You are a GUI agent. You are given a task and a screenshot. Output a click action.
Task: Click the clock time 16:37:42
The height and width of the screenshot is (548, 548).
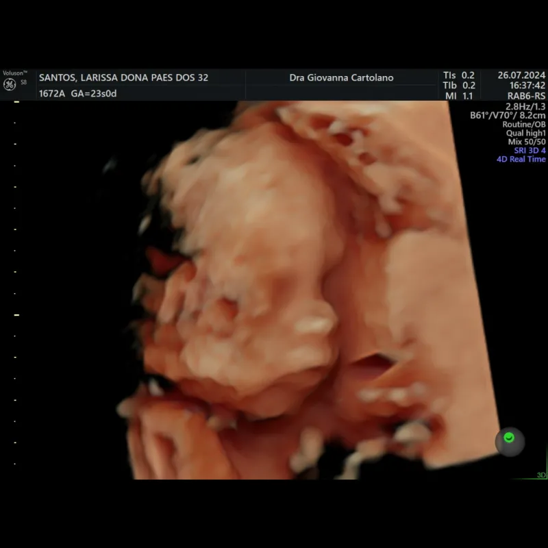tap(527, 86)
